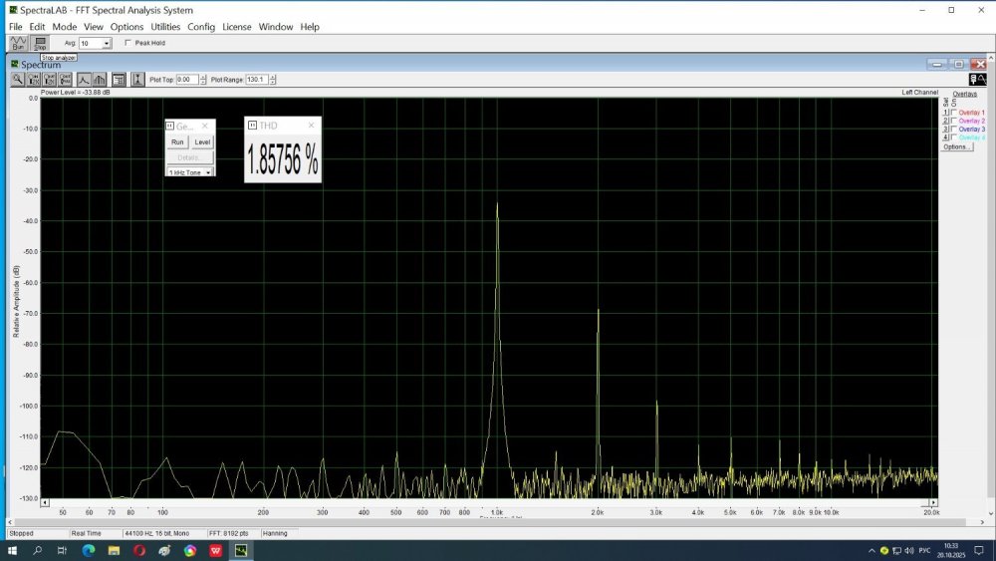Turn on Overlay 1 checkbox
996x561 pixels.
pyautogui.click(x=954, y=113)
